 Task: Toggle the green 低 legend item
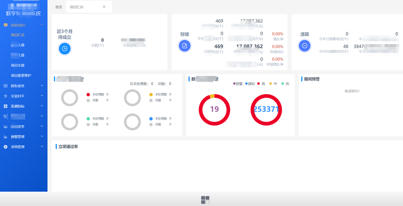(x=285, y=84)
